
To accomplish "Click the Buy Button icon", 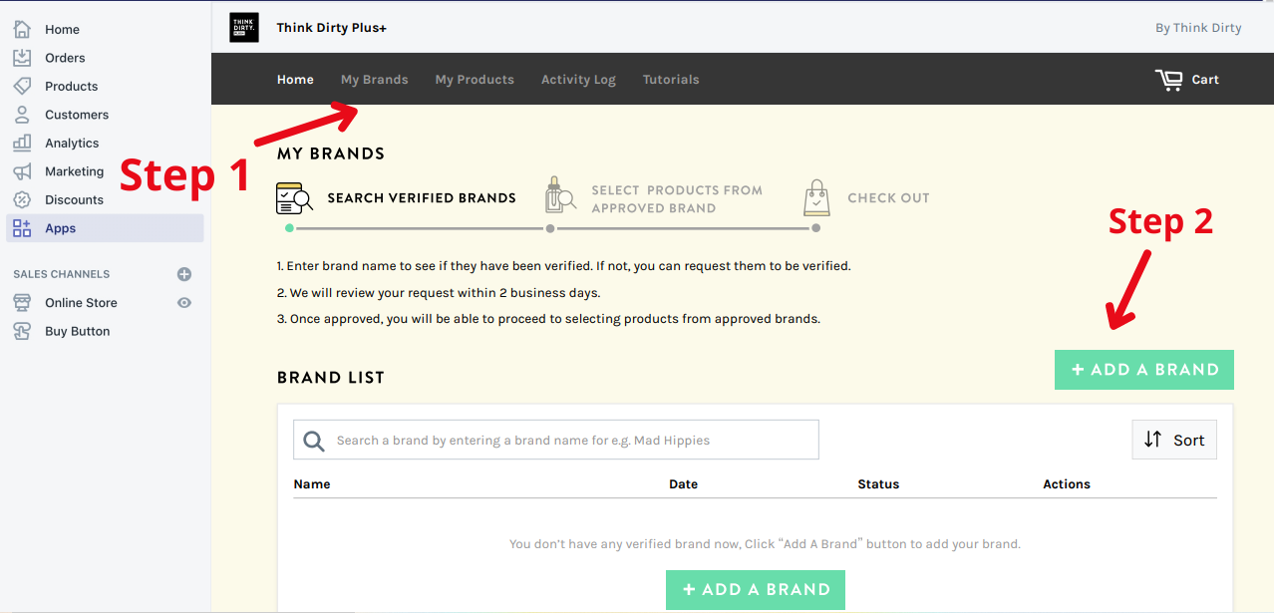I will 22,331.
